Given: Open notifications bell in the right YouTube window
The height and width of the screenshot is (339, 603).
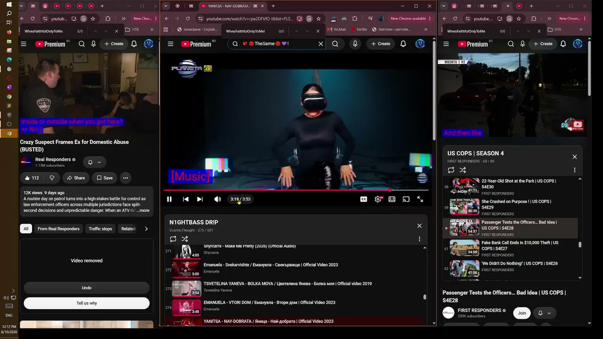Looking at the screenshot, I should coord(563,44).
